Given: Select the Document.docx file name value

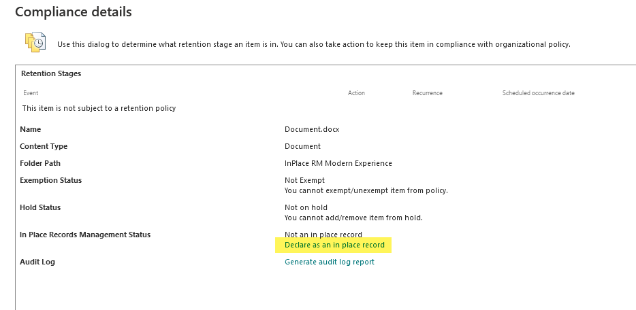Looking at the screenshot, I should tap(312, 129).
